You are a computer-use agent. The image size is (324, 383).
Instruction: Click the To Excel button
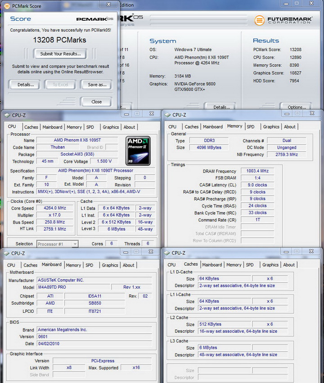(60, 85)
